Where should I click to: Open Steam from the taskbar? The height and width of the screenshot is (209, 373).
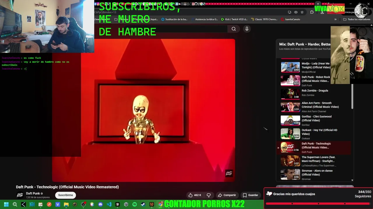point(143,204)
